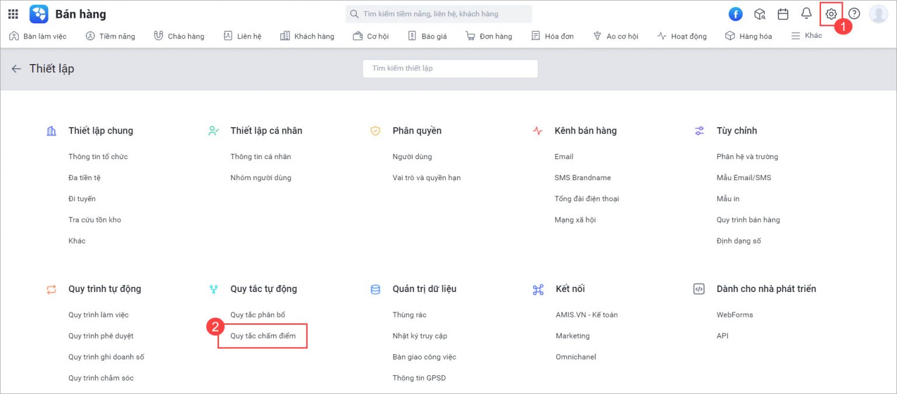Image resolution: width=897 pixels, height=394 pixels.
Task: Open Định dạng số settings
Action: click(x=739, y=241)
